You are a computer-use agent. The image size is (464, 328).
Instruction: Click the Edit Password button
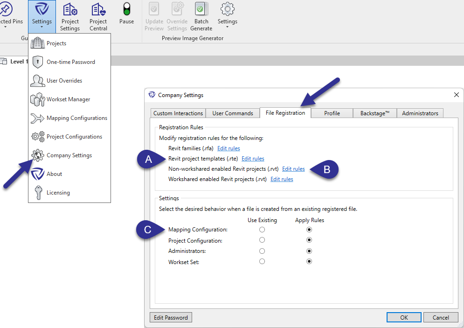tap(171, 318)
